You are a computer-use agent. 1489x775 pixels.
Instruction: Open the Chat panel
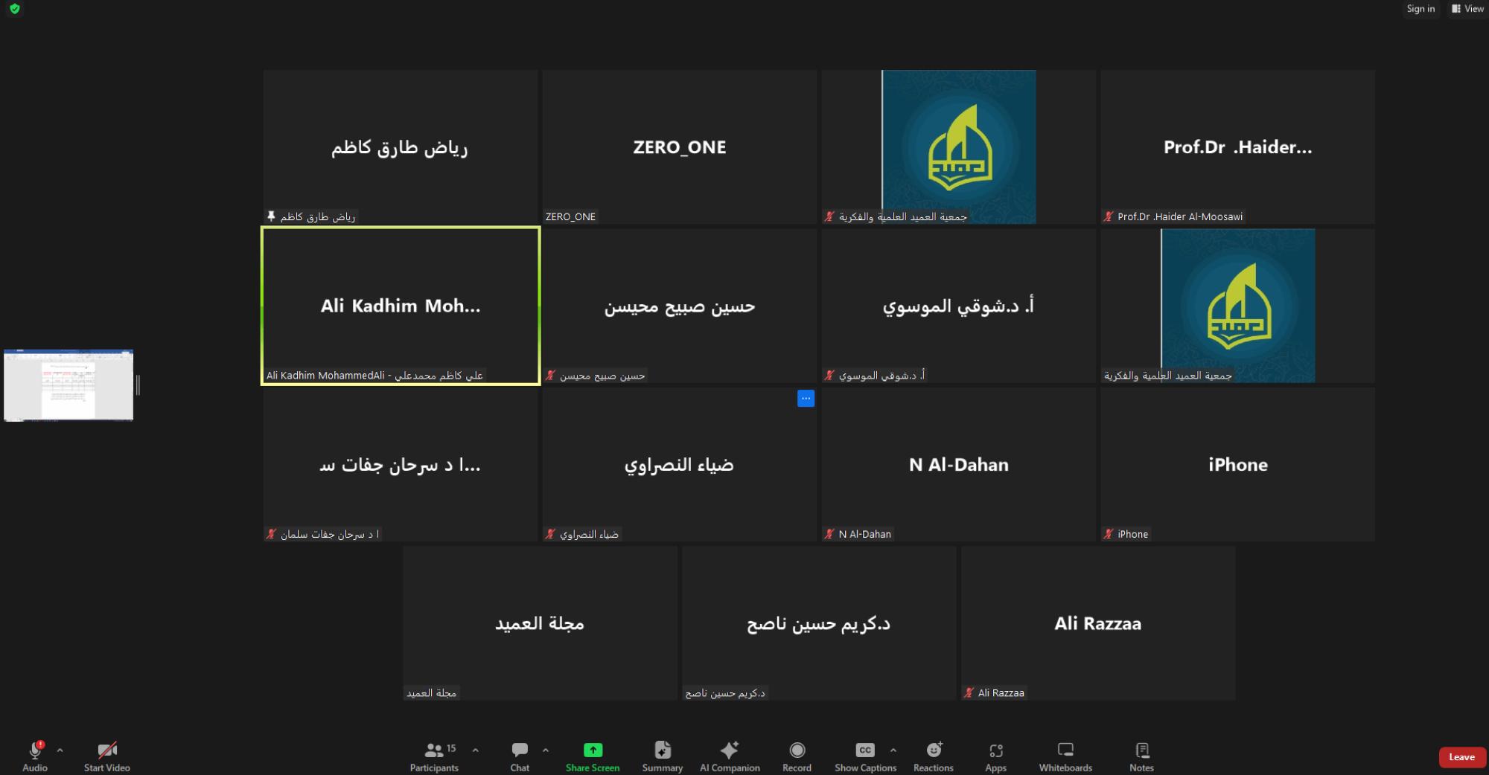[520, 756]
